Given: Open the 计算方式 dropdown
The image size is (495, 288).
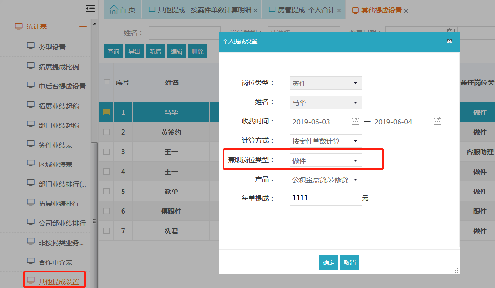Looking at the screenshot, I should pyautogui.click(x=326, y=141).
